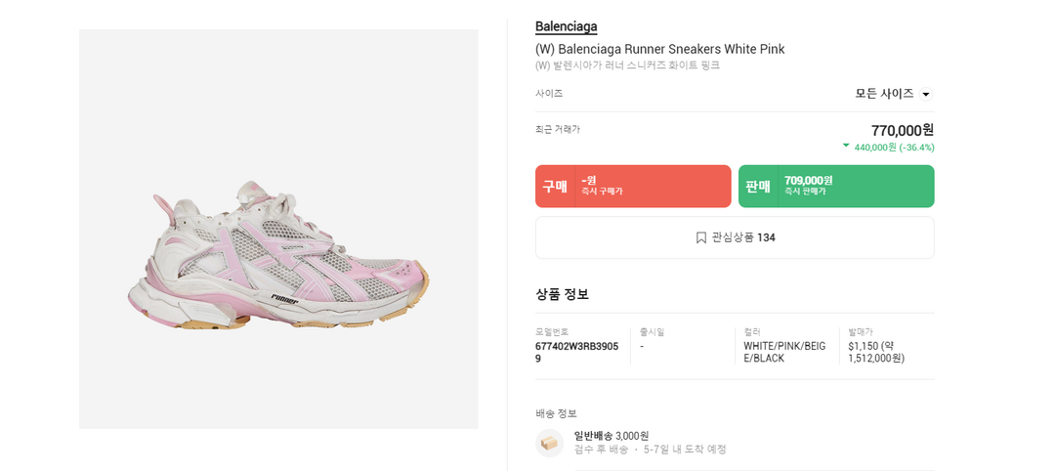
Task: Click the green price-drop triangle icon
Action: click(x=846, y=146)
